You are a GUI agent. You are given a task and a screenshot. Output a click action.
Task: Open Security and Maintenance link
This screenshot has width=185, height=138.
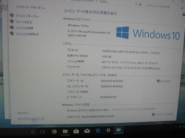click(31, 118)
